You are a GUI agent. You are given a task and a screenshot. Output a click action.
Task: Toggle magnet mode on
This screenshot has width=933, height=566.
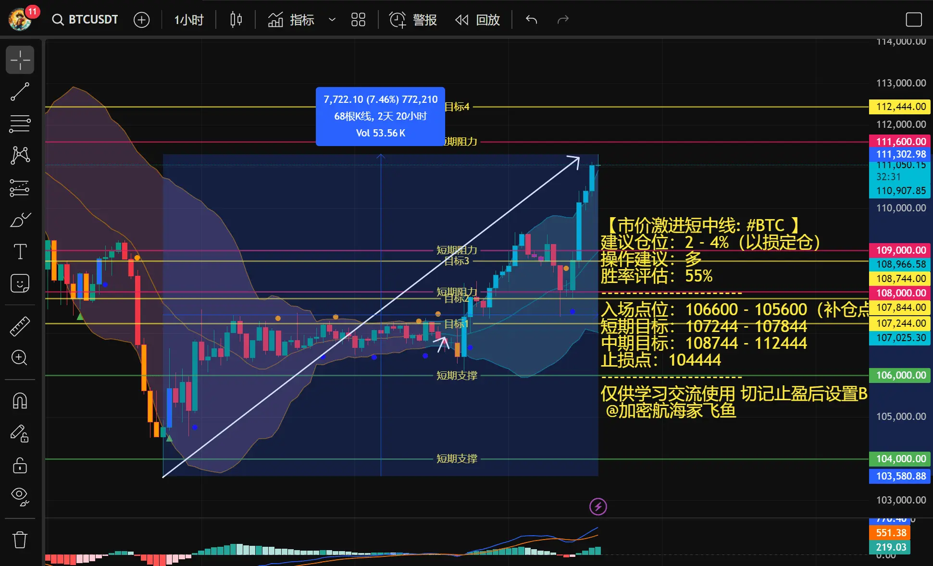tap(20, 400)
